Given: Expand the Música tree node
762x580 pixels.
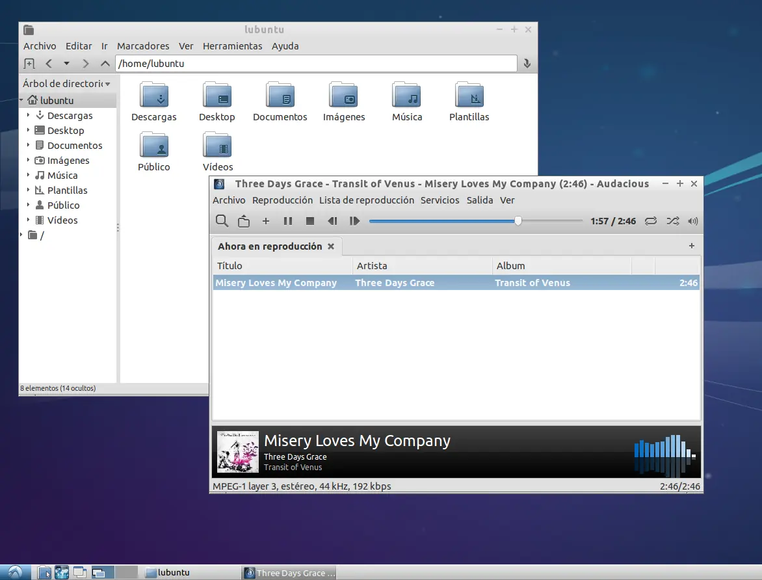Looking at the screenshot, I should 28,175.
